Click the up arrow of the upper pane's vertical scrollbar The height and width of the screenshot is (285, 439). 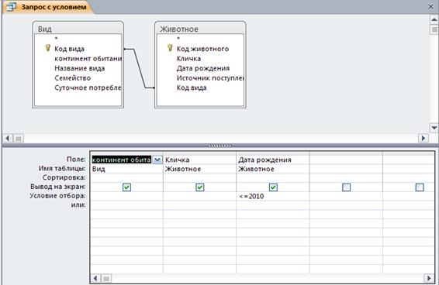click(x=434, y=19)
